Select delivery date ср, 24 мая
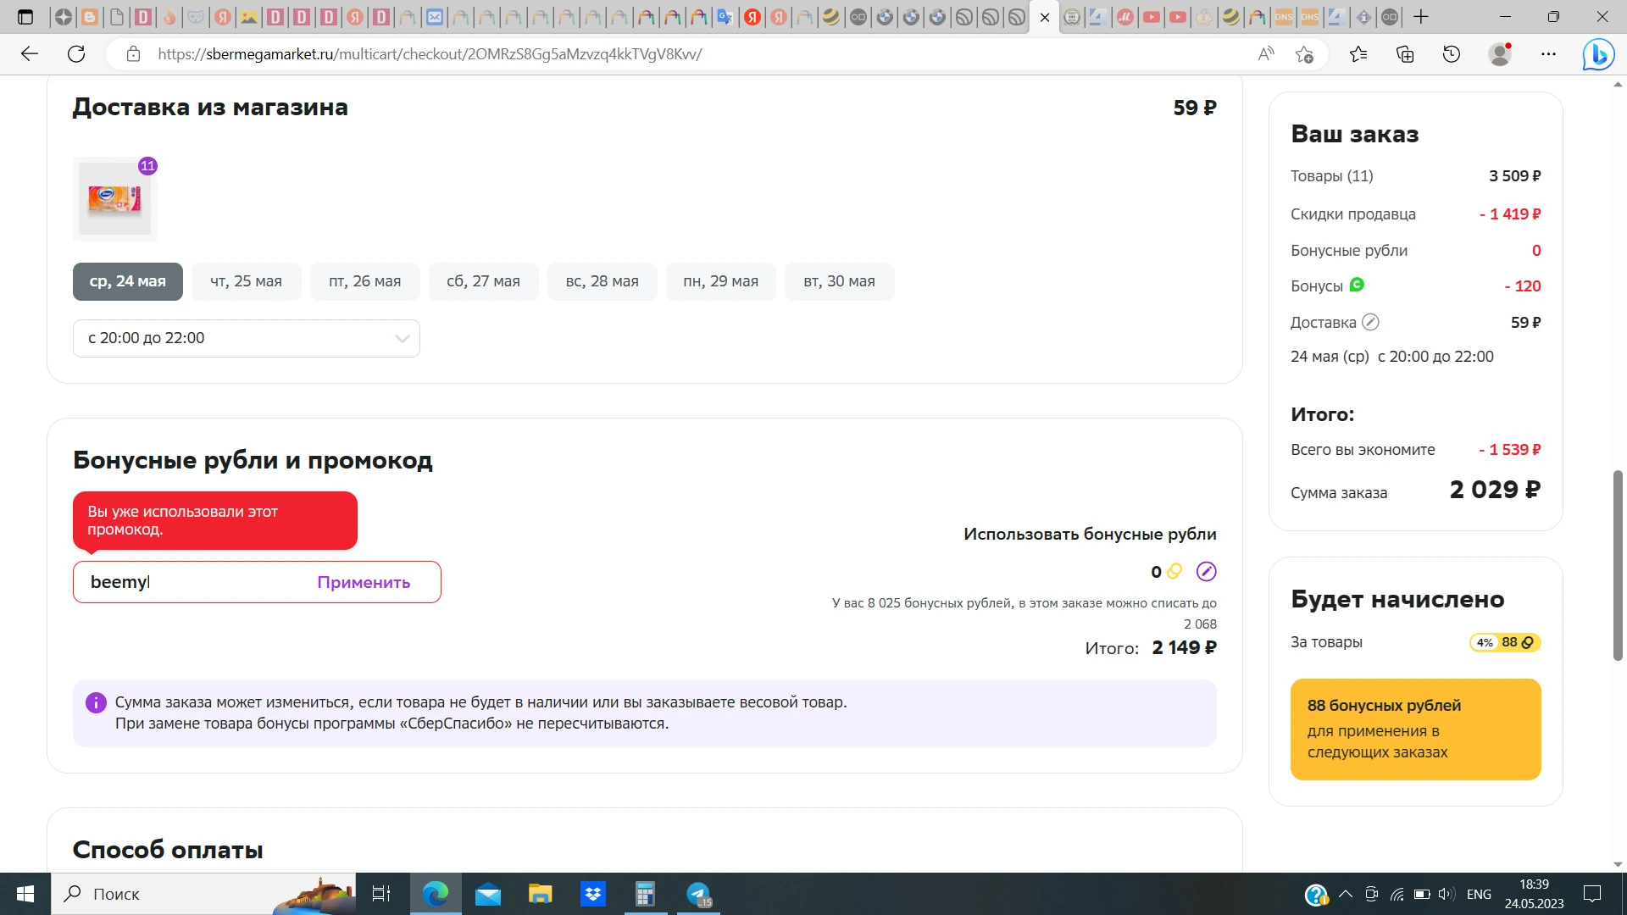Screen dimensions: 1627x915 coord(128,281)
